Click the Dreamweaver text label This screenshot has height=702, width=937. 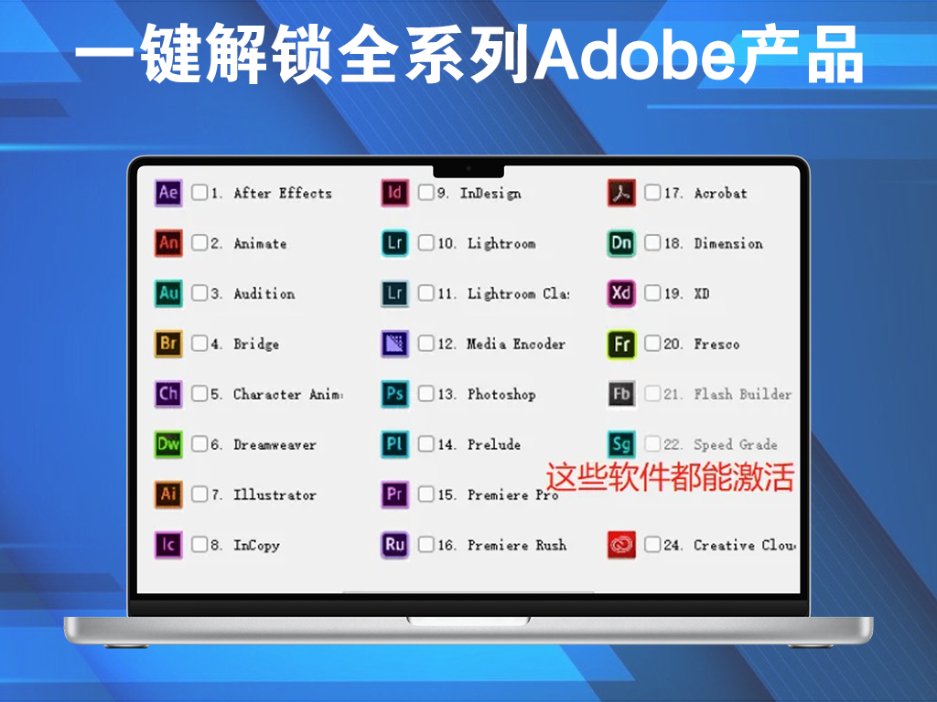click(275, 445)
